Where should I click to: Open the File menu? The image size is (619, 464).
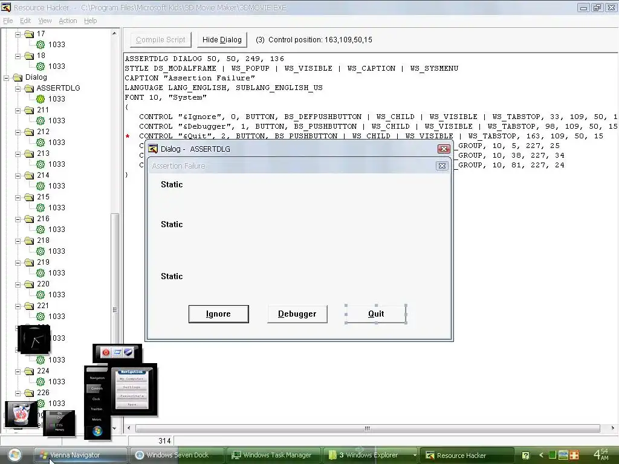8,21
